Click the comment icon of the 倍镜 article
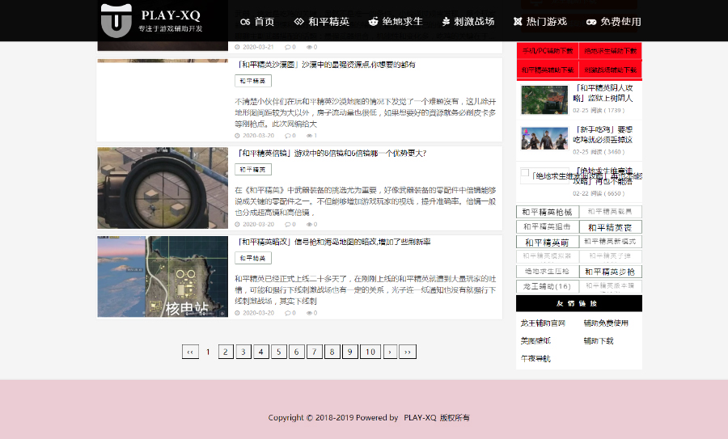Screen dimensions: 728x439 tap(288, 224)
